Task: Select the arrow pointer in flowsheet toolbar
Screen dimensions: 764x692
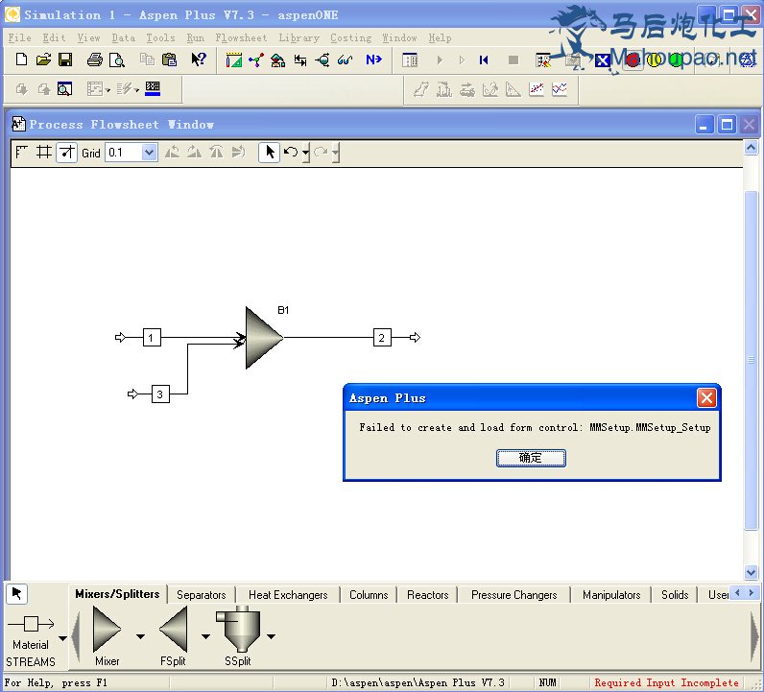Action: (269, 153)
